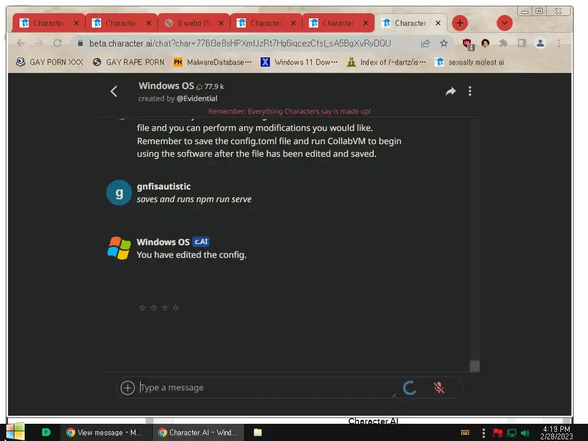Click the share page icon in address bar
This screenshot has height=441, width=588.
pos(425,44)
